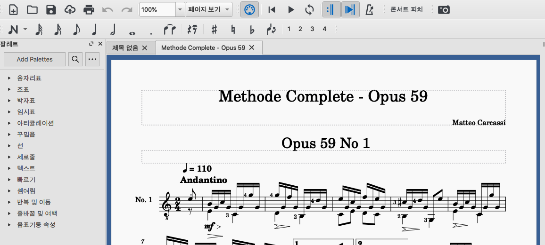
Task: Toggle the metronome
Action: (x=369, y=10)
